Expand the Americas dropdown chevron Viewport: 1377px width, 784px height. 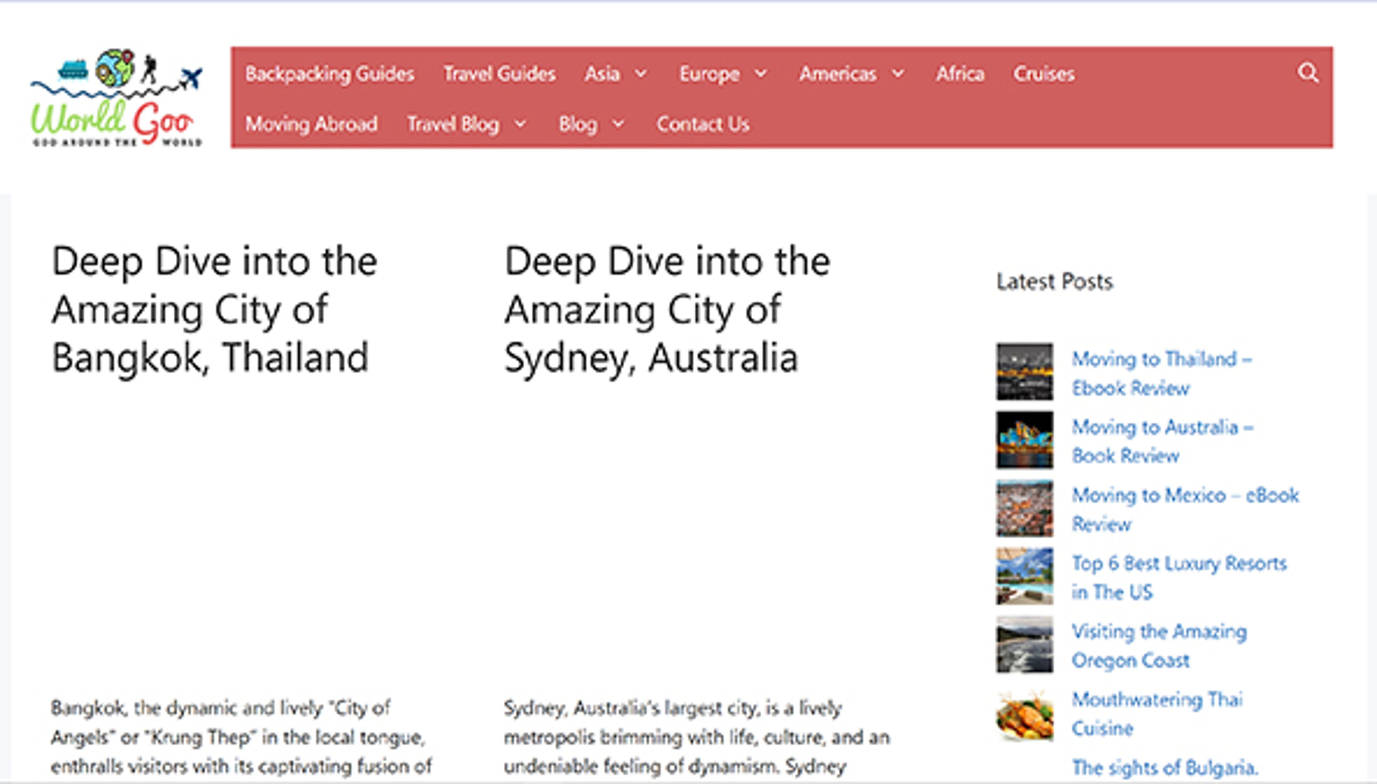coord(898,73)
